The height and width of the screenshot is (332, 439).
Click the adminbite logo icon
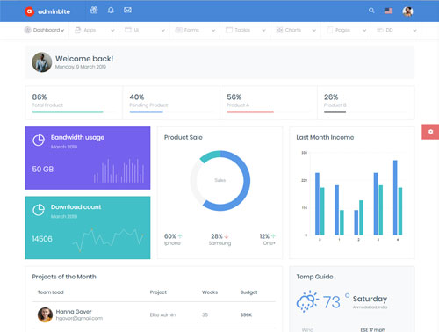pos(29,11)
